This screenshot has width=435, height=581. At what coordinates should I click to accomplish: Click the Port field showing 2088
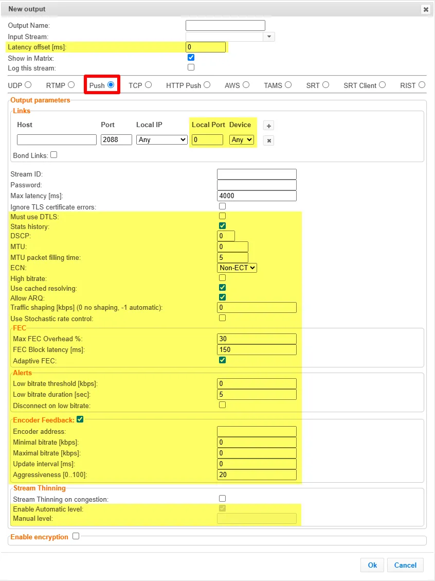pyautogui.click(x=116, y=139)
